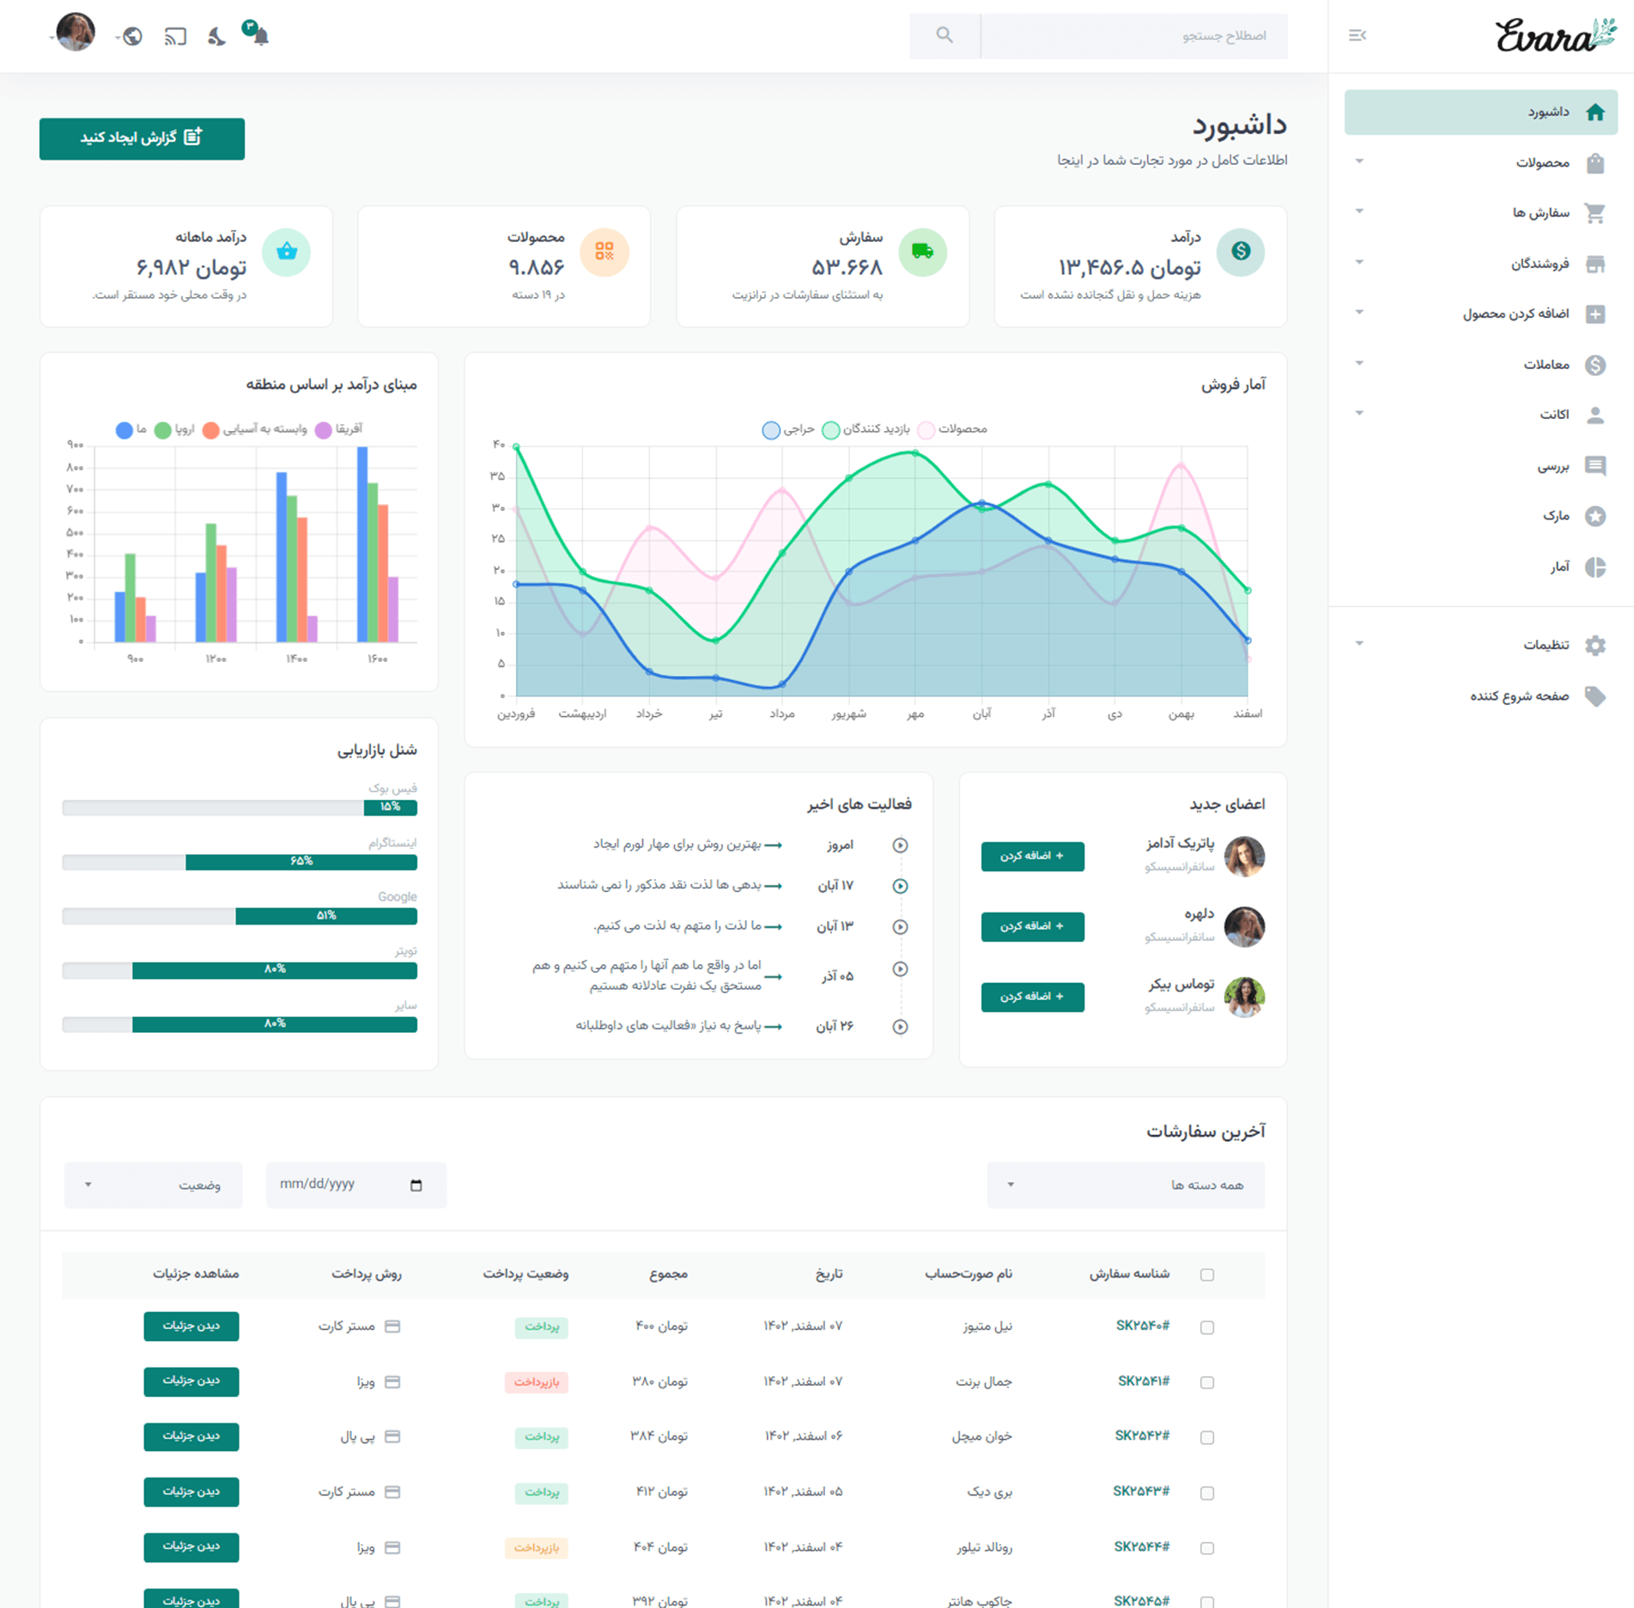Viewport: 1634px width, 1608px height.
Task: Expand اضافه کردن محصول submenu arrow
Action: (x=1359, y=312)
